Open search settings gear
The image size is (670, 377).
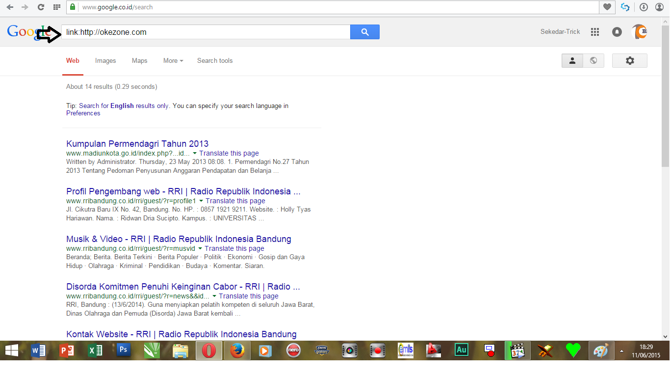tap(630, 60)
